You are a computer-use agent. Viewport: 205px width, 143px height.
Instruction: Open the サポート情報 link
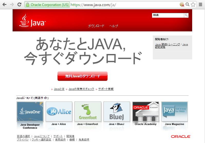coord(106,89)
